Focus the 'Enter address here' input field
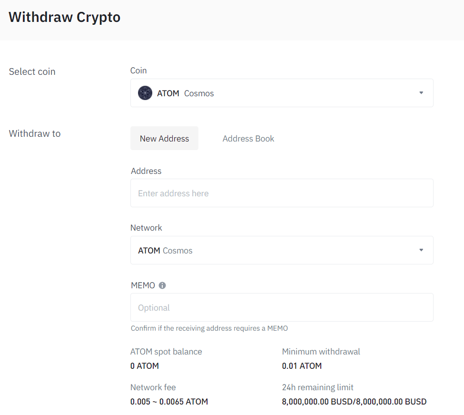 (282, 193)
